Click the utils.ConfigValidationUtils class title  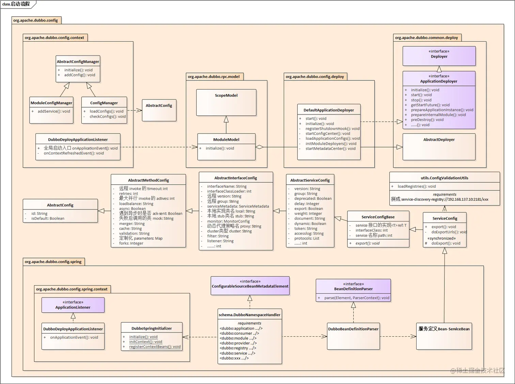(x=444, y=178)
